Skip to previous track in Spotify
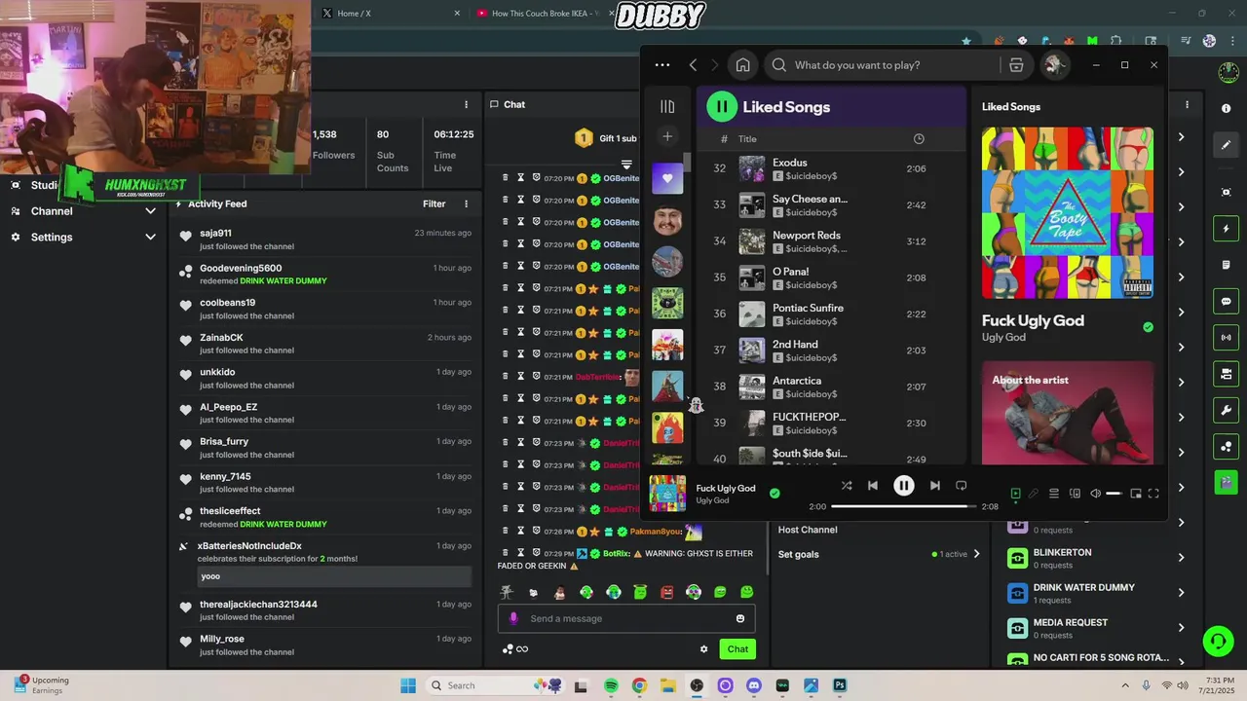The image size is (1247, 701). (873, 486)
